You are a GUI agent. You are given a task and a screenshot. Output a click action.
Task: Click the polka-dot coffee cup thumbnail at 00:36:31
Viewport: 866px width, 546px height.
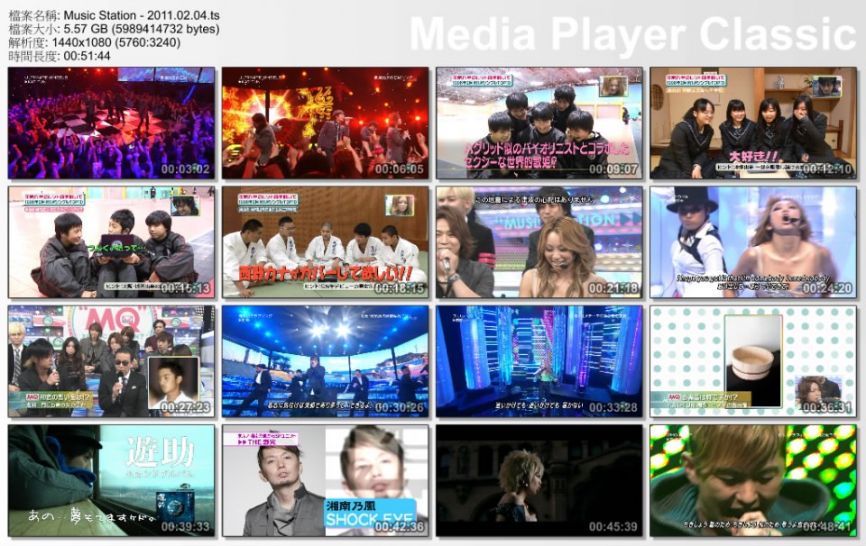753,360
